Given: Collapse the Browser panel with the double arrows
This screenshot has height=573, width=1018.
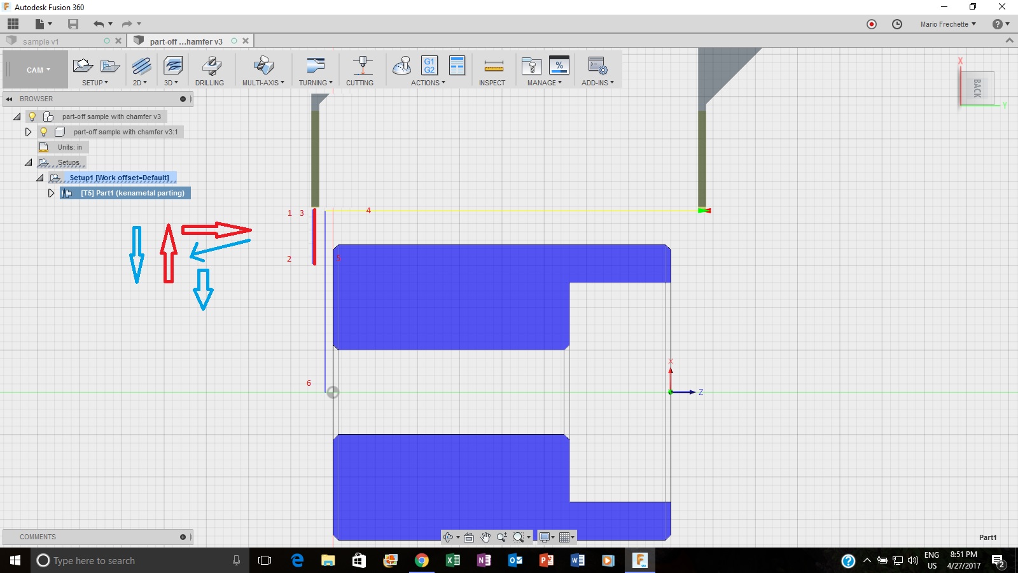Looking at the screenshot, I should click(x=9, y=99).
